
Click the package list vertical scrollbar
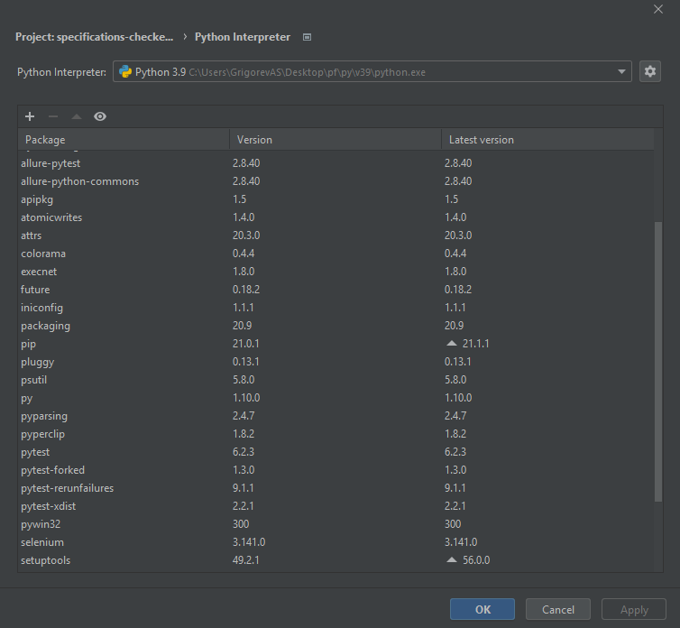point(657,361)
